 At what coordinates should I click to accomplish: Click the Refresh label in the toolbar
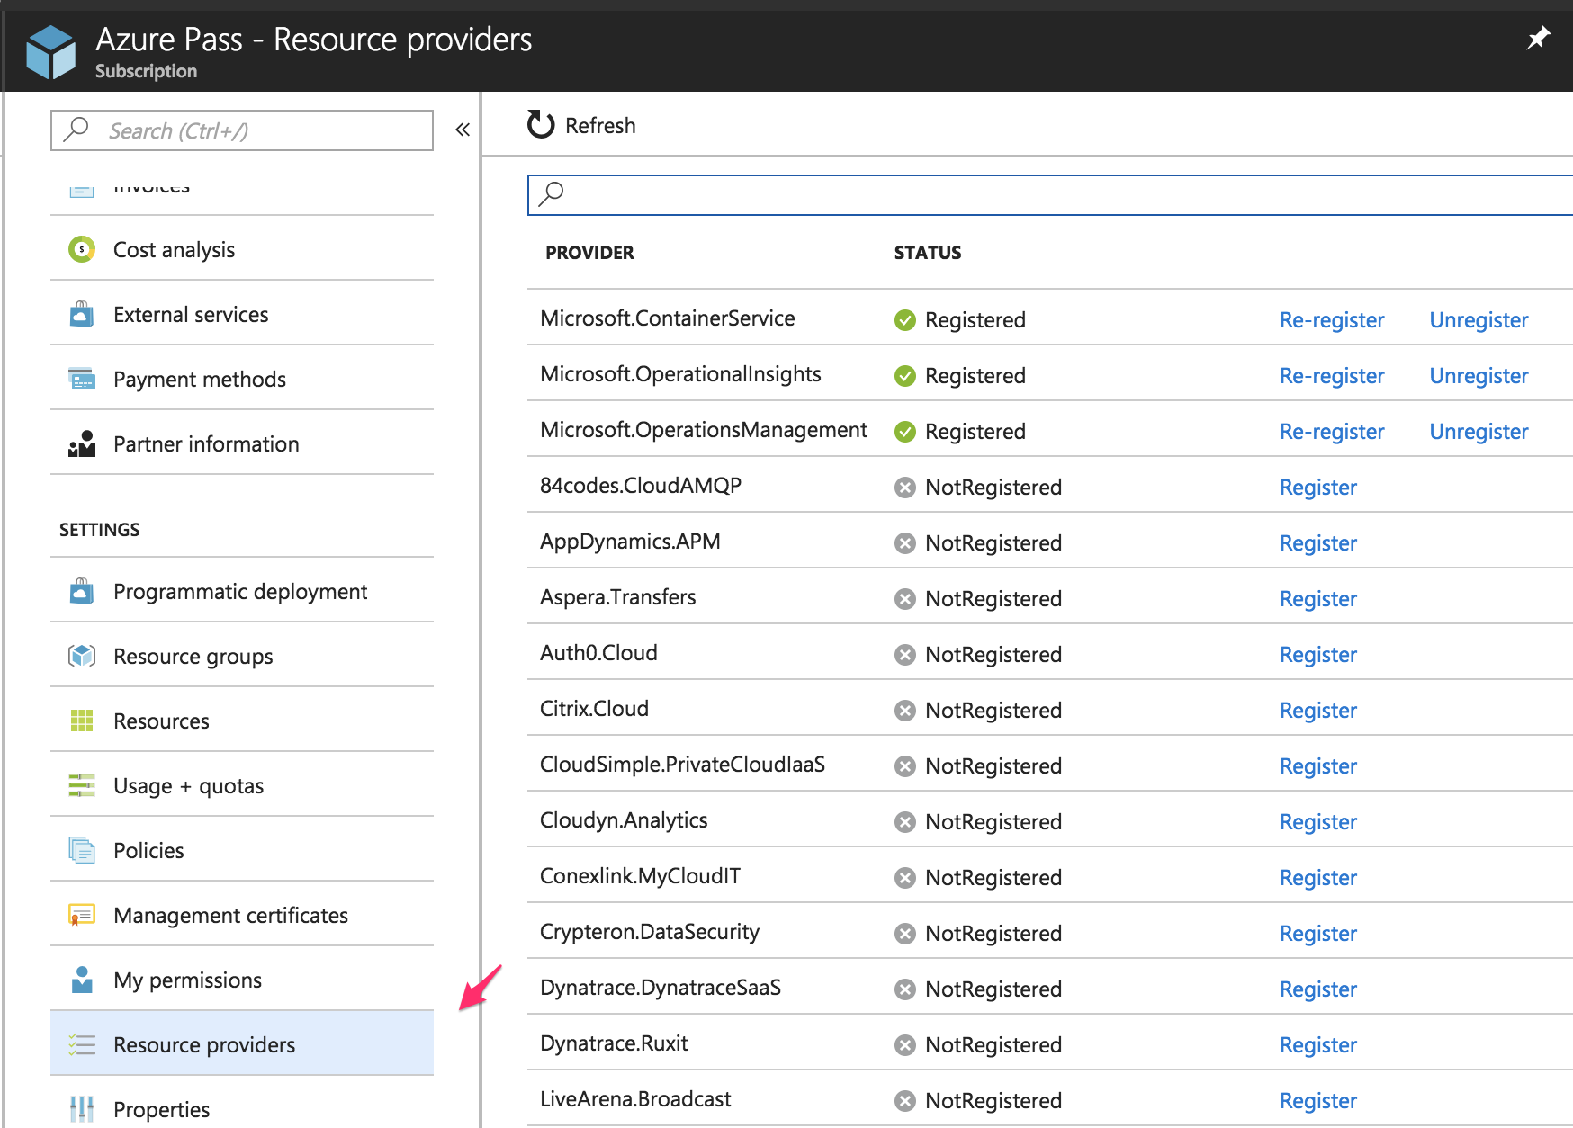pos(600,126)
